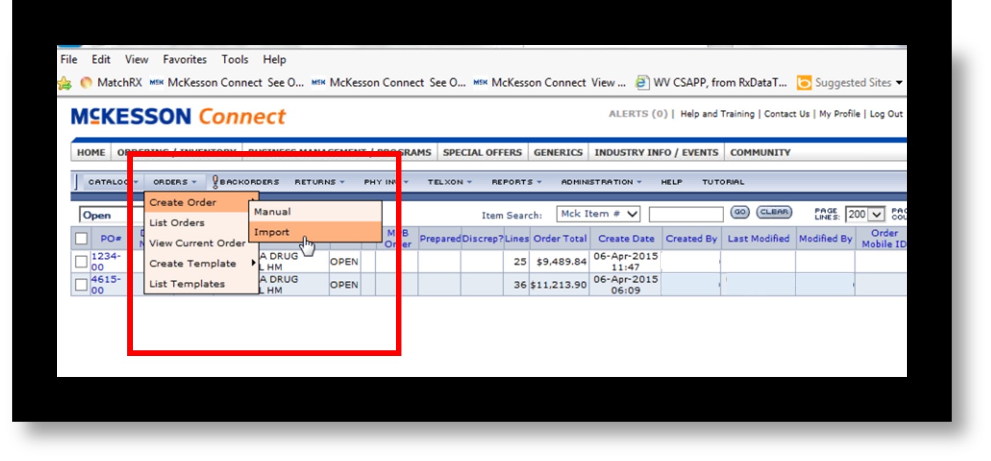
Task: Open the MatchRX bookmark
Action: 111,82
